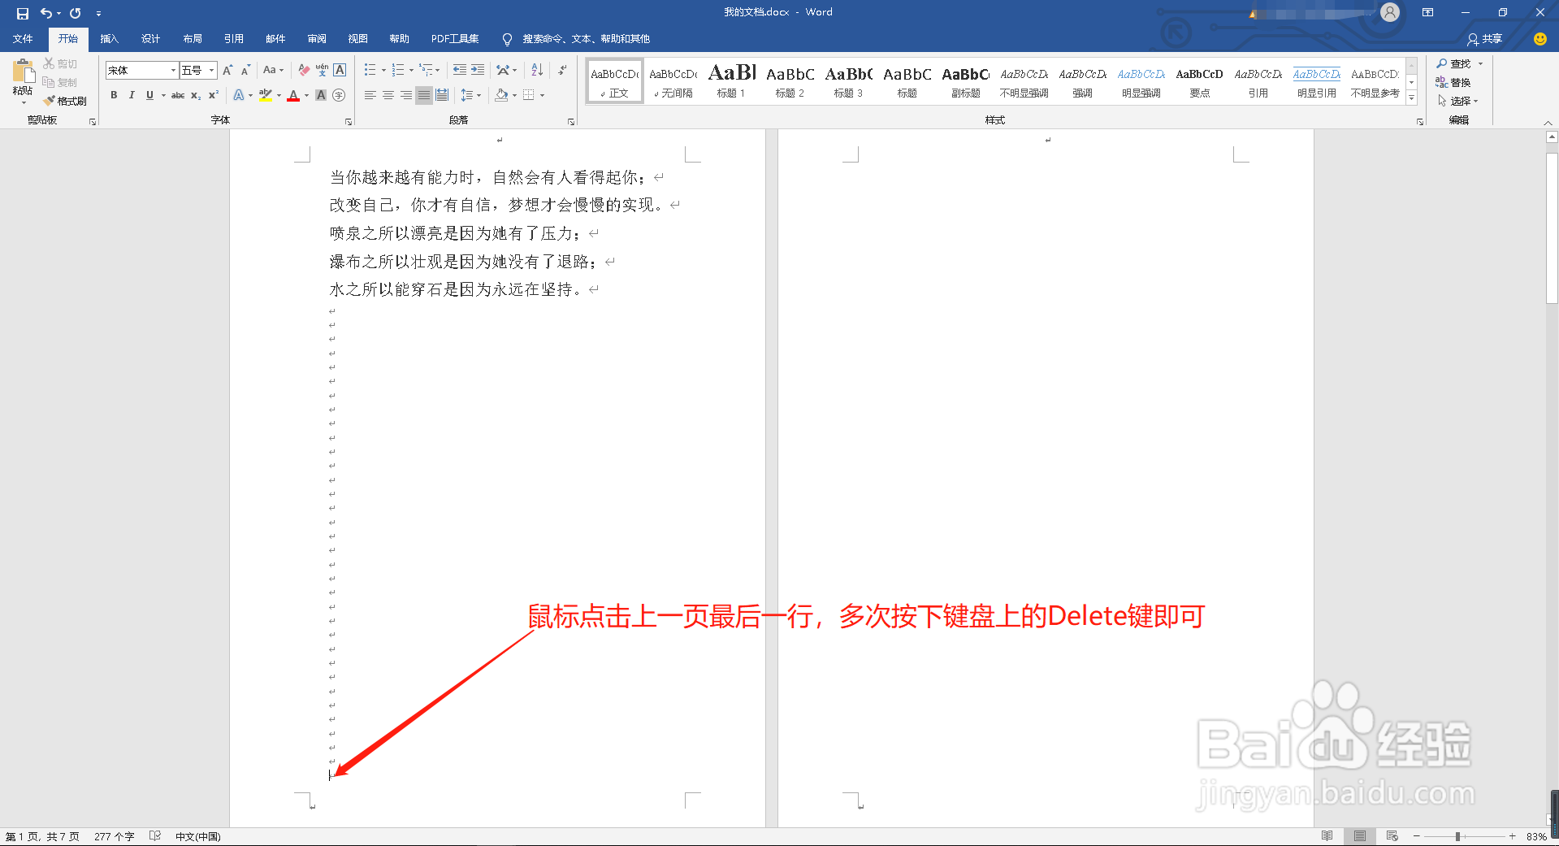Expand the line spacing options dropdown
1559x846 pixels.
(479, 95)
